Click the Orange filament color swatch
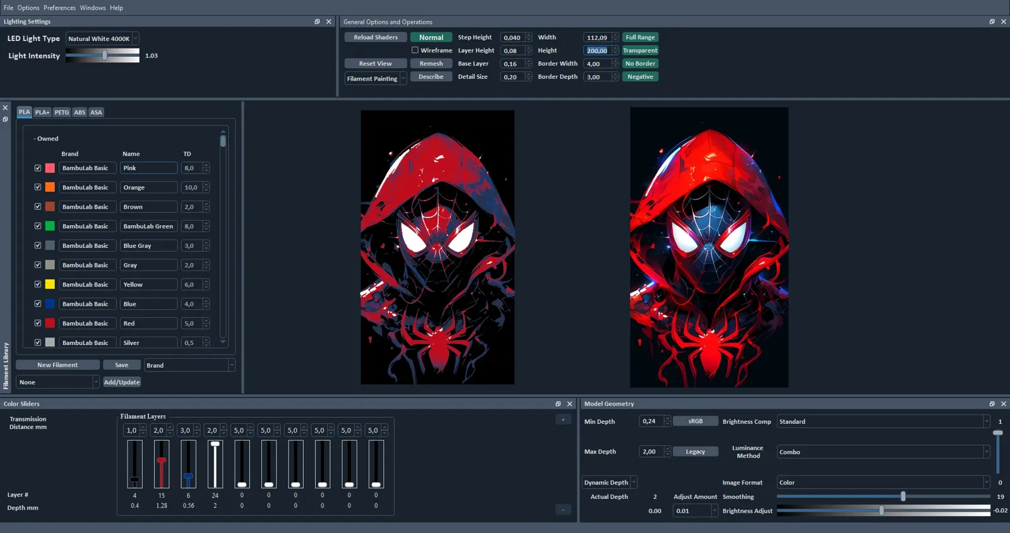The height and width of the screenshot is (533, 1010). point(50,187)
